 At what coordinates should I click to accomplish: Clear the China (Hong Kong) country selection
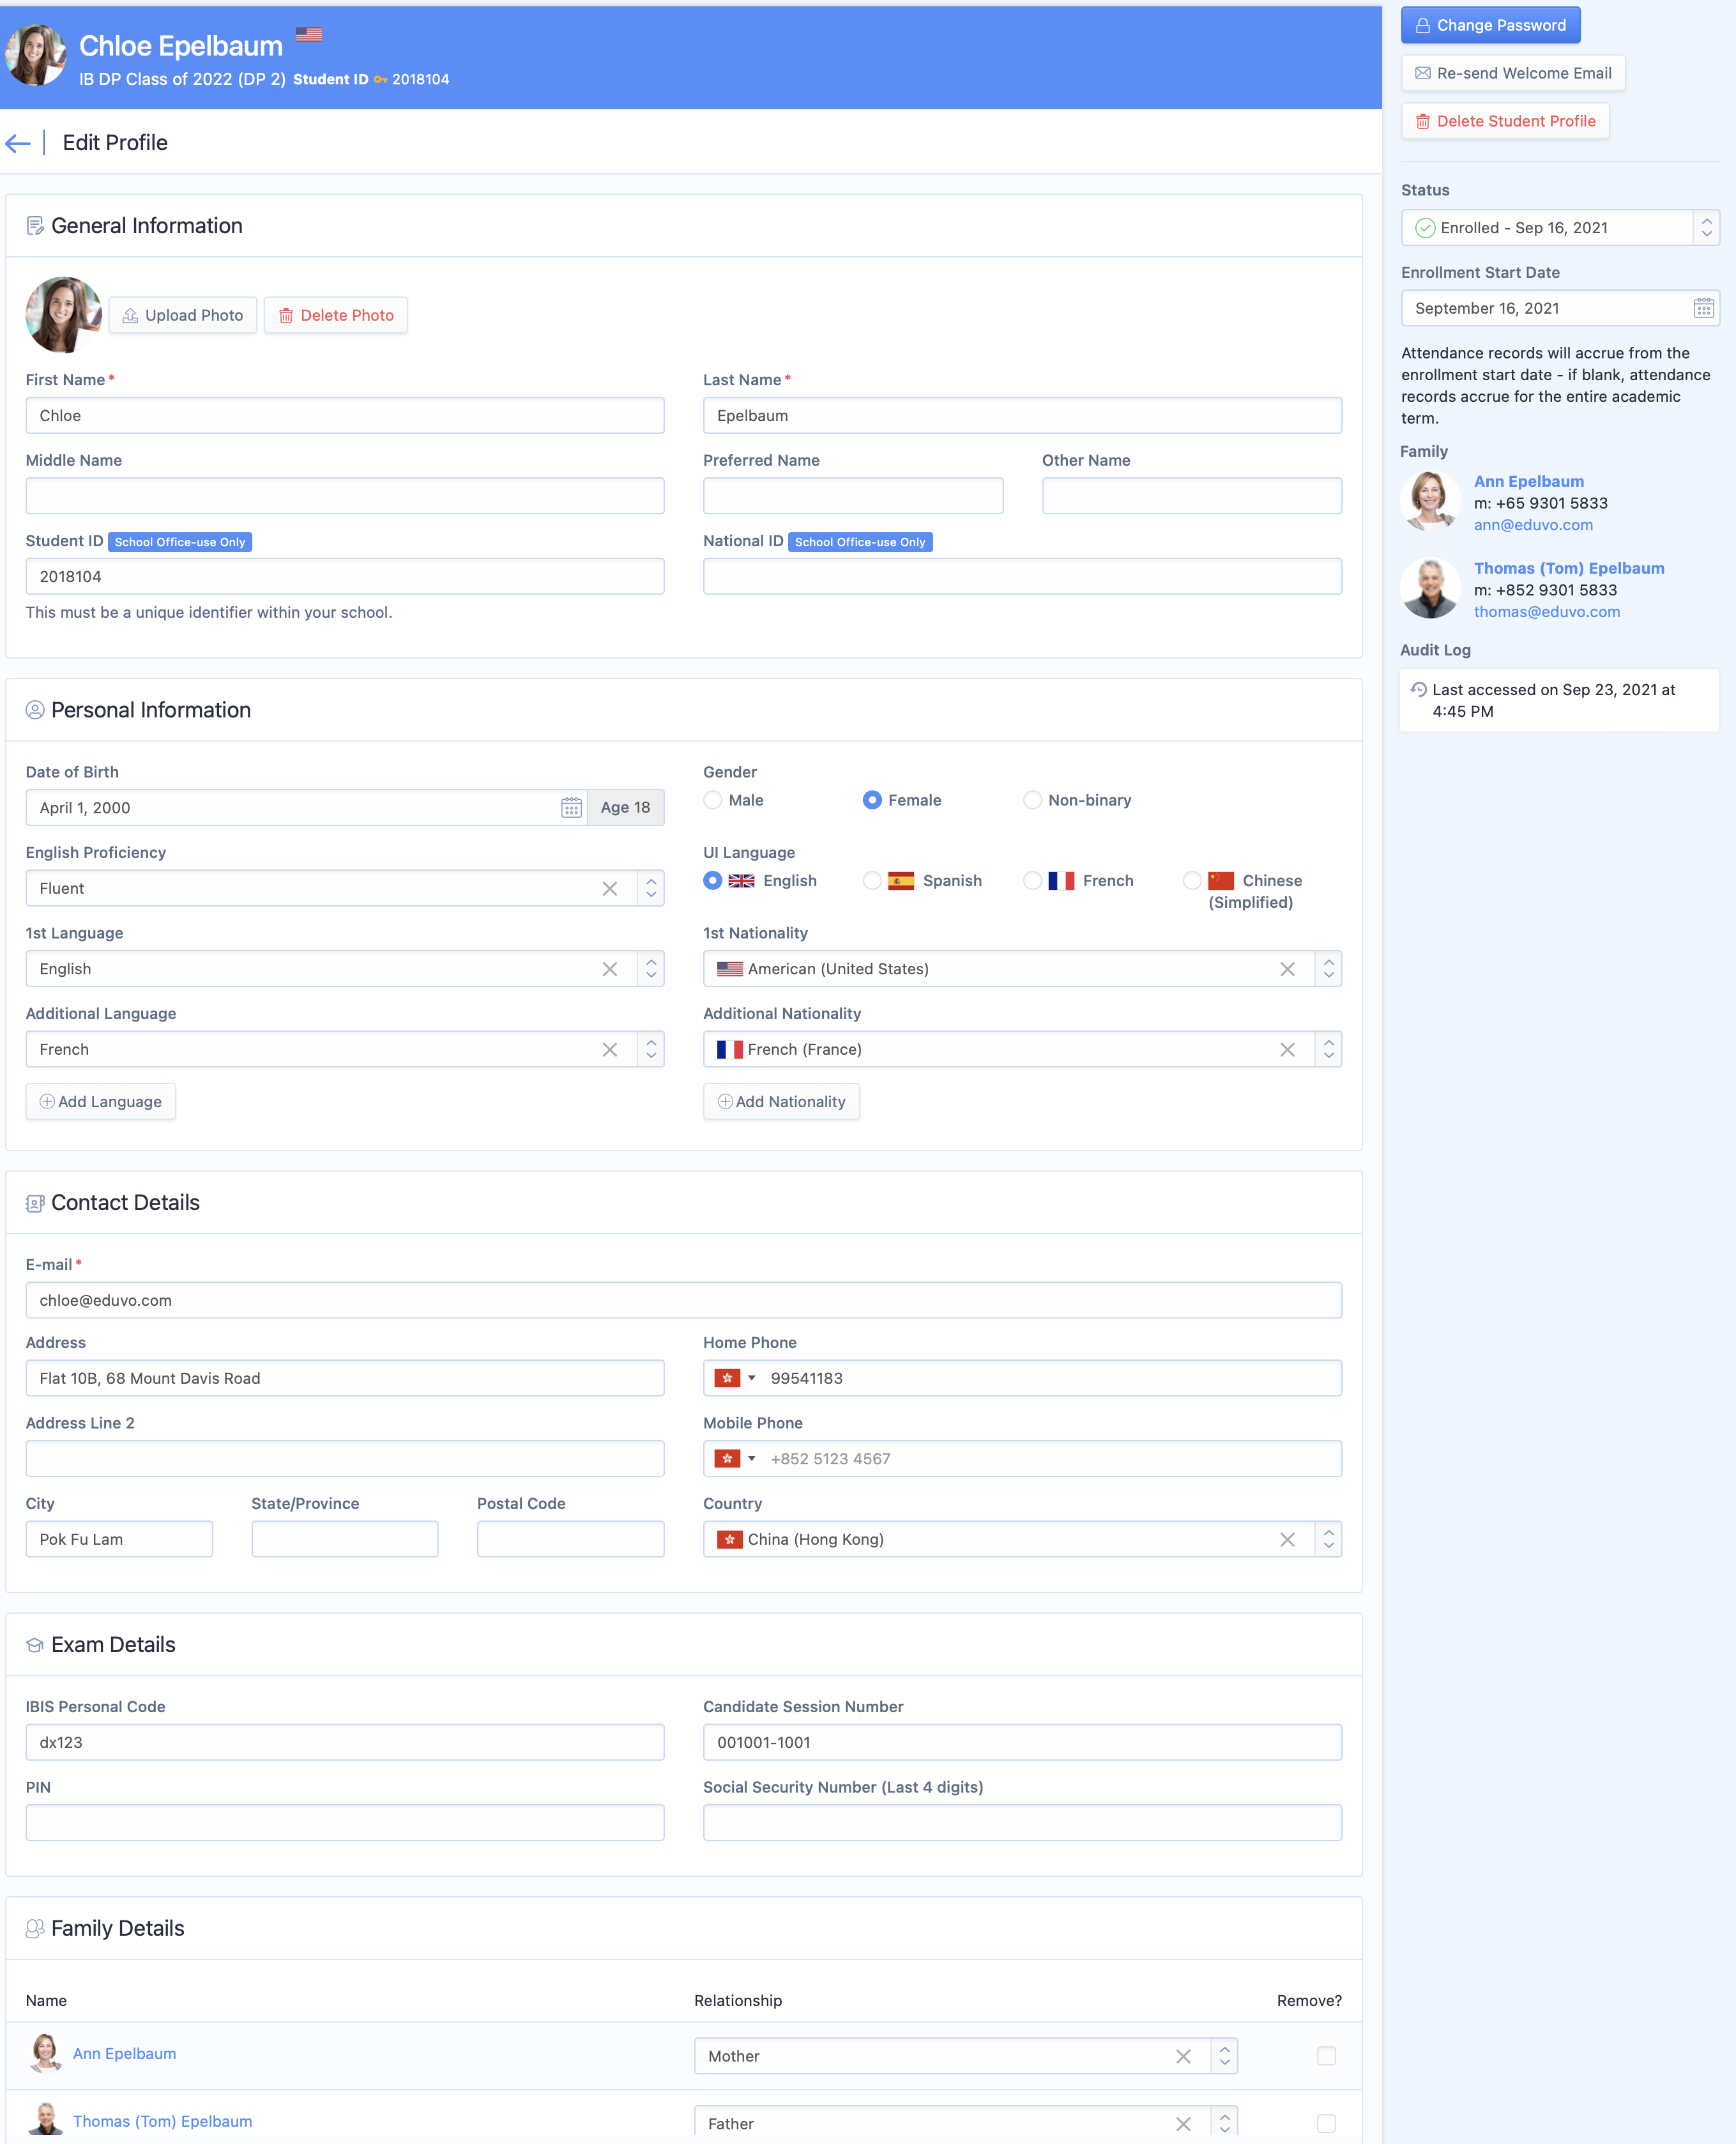(1288, 1539)
